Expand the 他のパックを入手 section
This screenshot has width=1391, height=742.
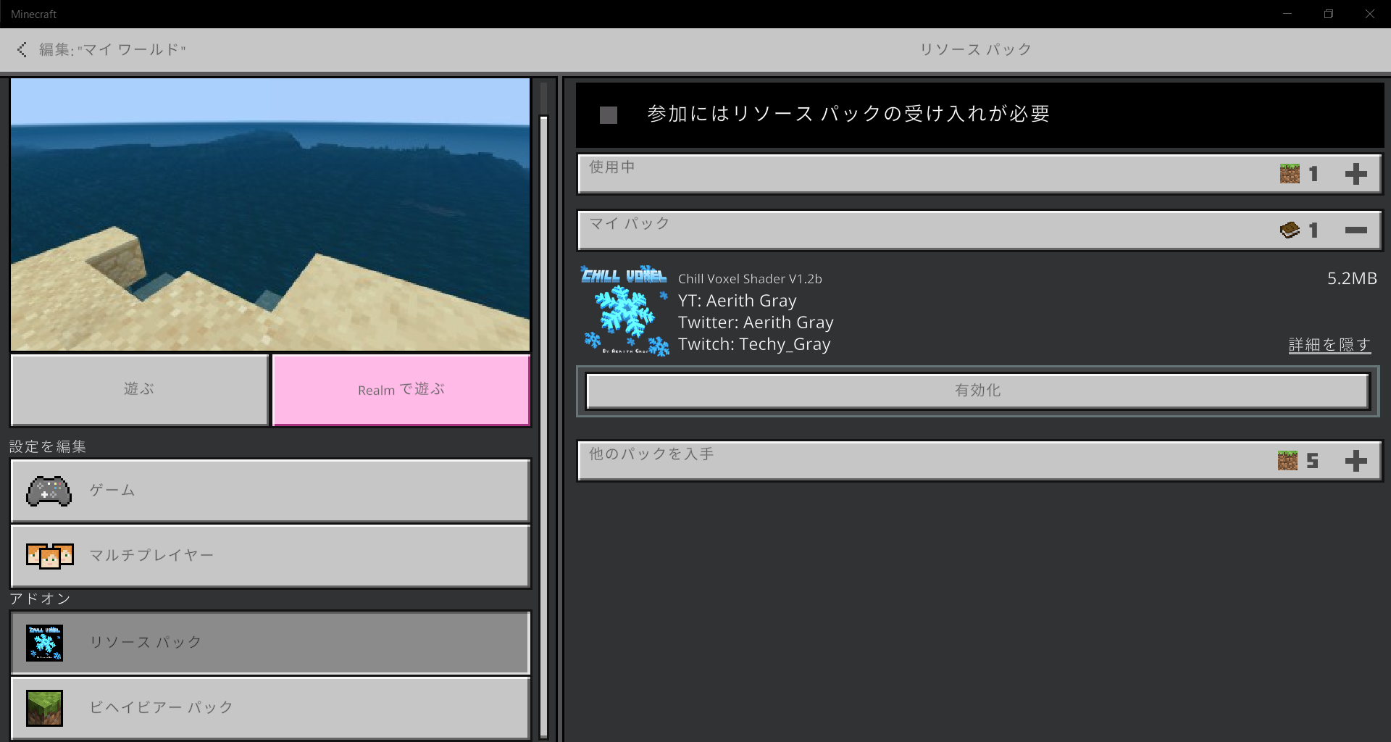1356,461
